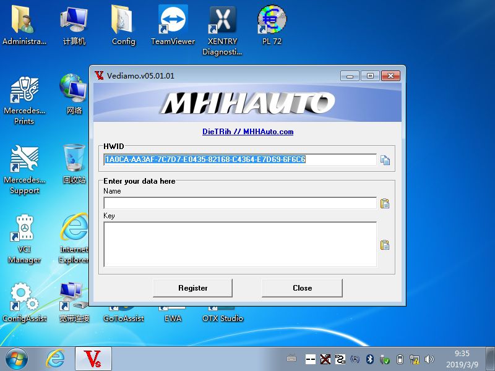Open the 网络 network icon
Image resolution: width=495 pixels, height=371 pixels.
pos(74,94)
